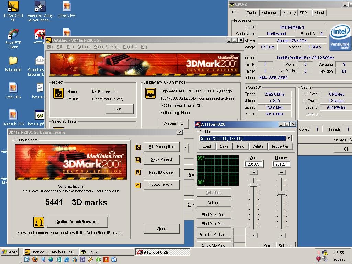The width and height of the screenshot is (352, 264).
Task: Select the Greetings Estonia mail file icon
Action: 40,61
